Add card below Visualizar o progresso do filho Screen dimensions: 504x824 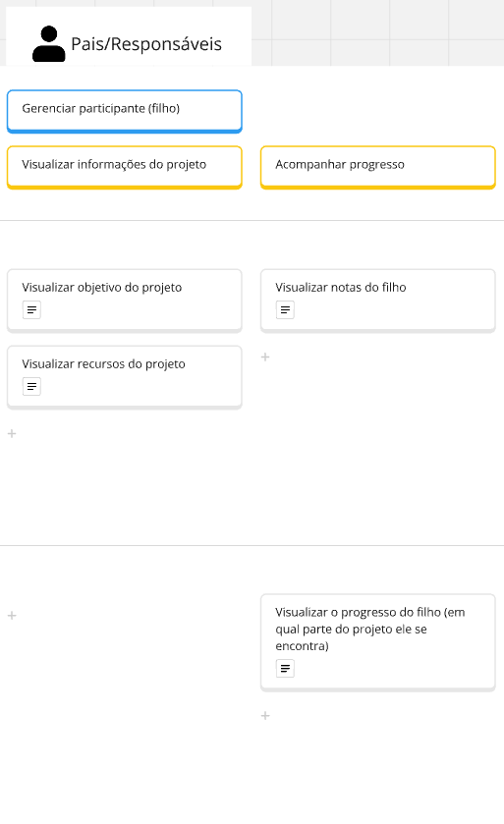(x=265, y=716)
